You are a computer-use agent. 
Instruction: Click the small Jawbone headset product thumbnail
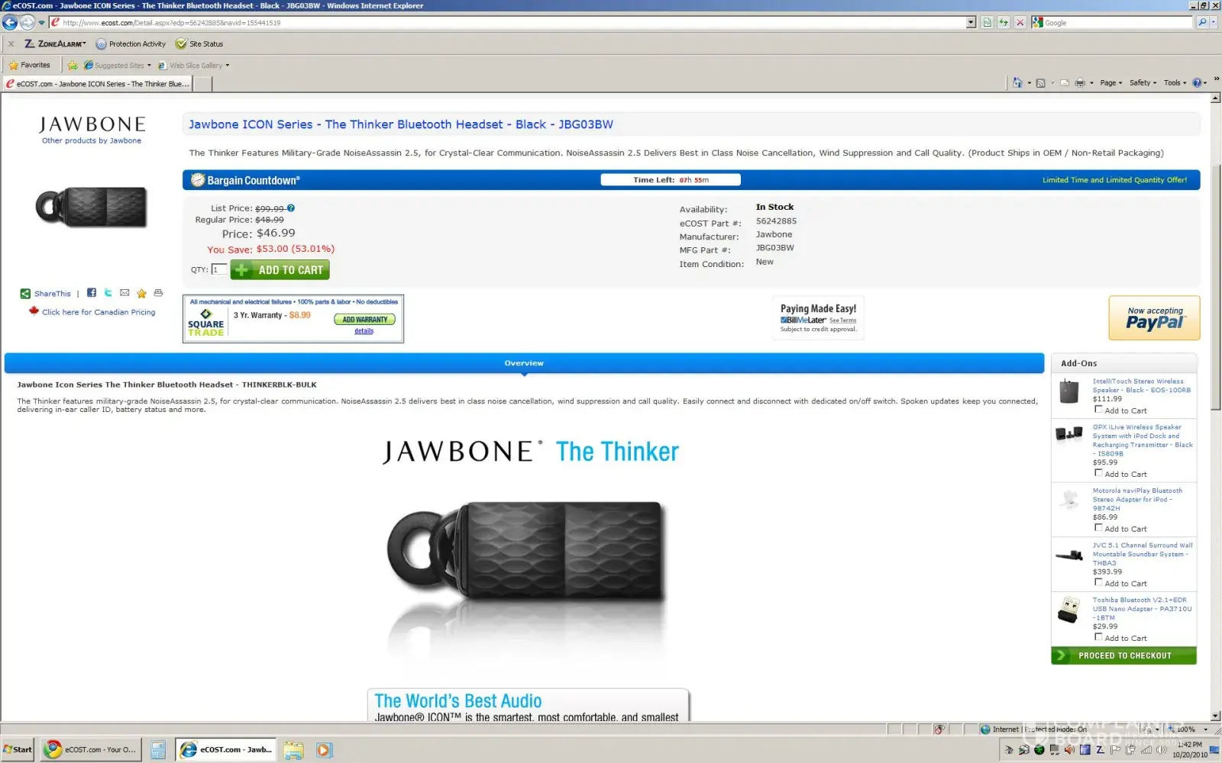pyautogui.click(x=92, y=207)
